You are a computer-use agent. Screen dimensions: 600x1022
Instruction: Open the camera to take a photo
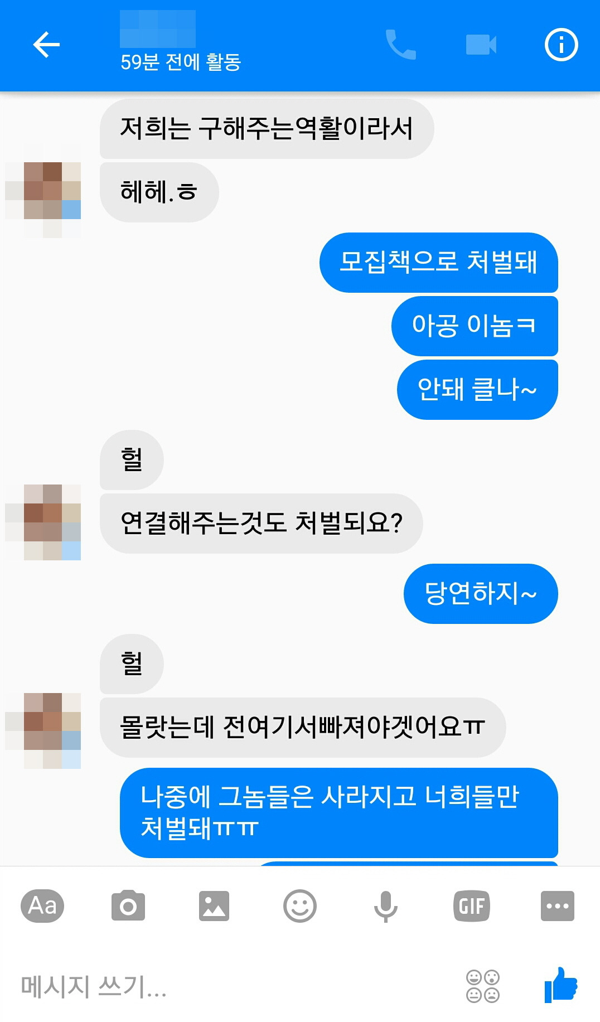tap(128, 906)
